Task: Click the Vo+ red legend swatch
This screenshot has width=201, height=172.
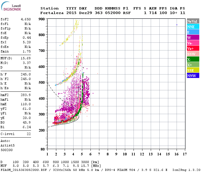Action: click(193, 48)
